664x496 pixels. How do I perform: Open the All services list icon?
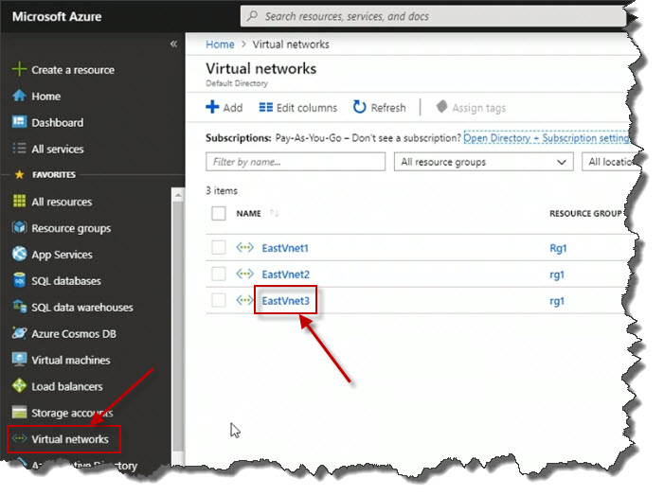click(19, 149)
